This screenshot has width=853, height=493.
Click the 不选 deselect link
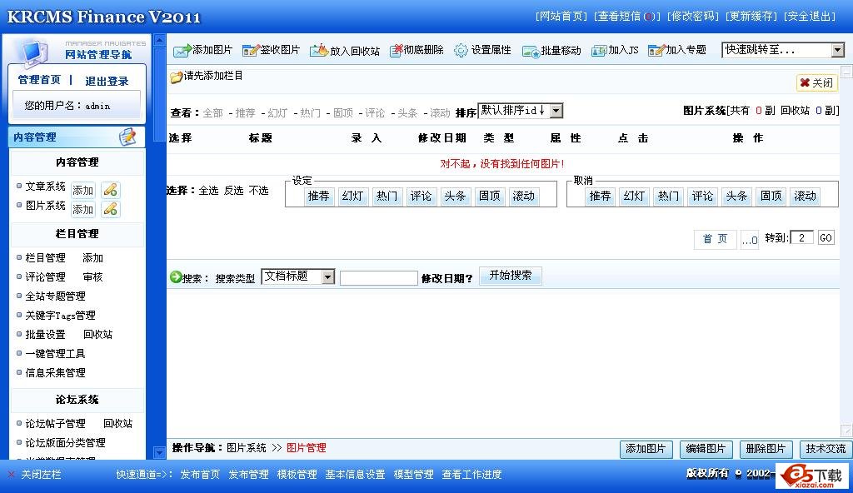(258, 191)
